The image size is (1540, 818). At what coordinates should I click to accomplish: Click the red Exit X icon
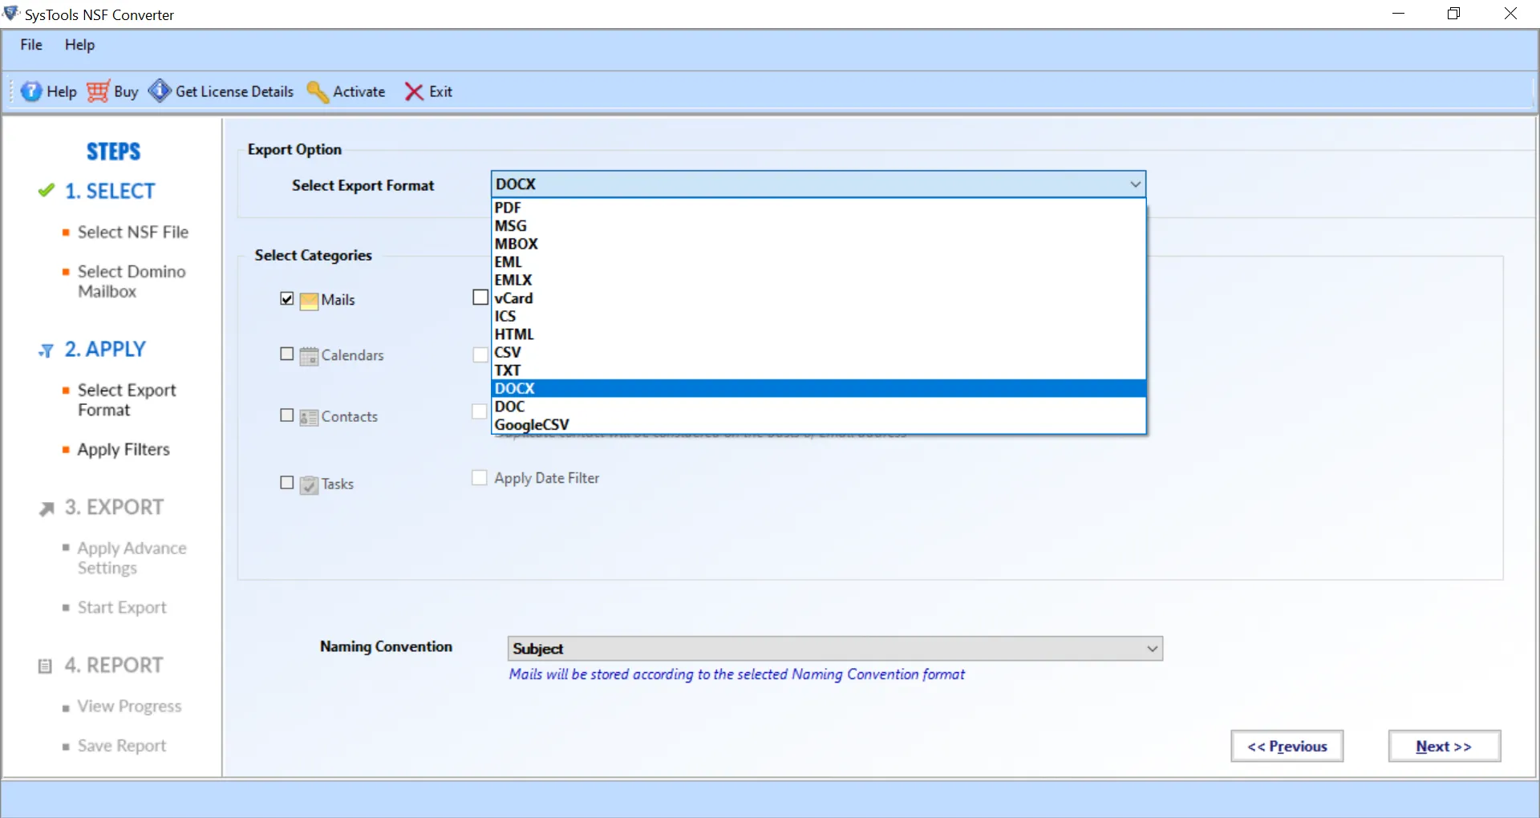click(414, 91)
